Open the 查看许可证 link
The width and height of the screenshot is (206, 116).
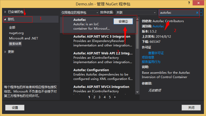[x=156, y=53]
